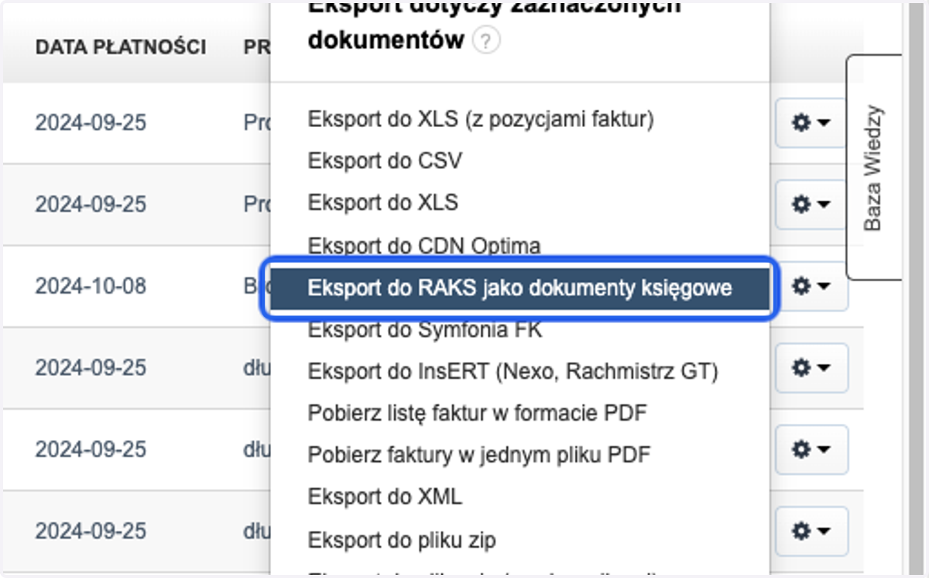Open the Baza Wiedzy side tab
Image resolution: width=929 pixels, height=578 pixels.
(x=874, y=167)
